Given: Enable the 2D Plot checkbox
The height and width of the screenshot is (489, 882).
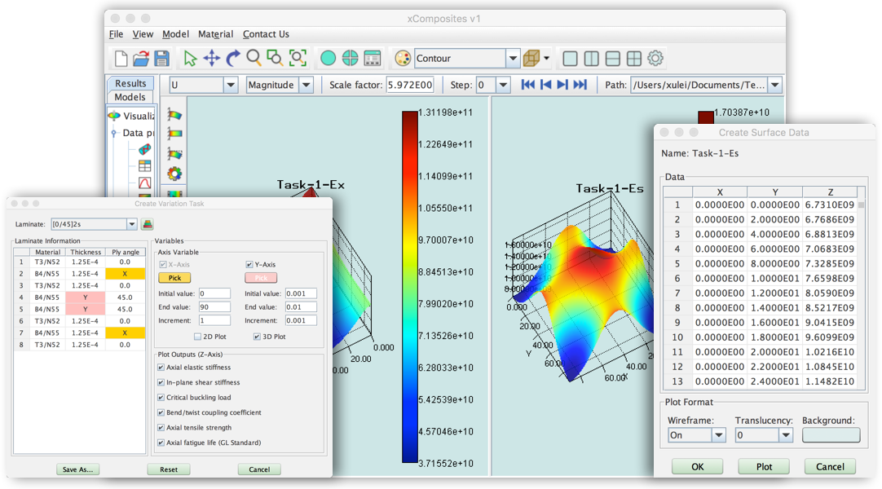Looking at the screenshot, I should [197, 337].
